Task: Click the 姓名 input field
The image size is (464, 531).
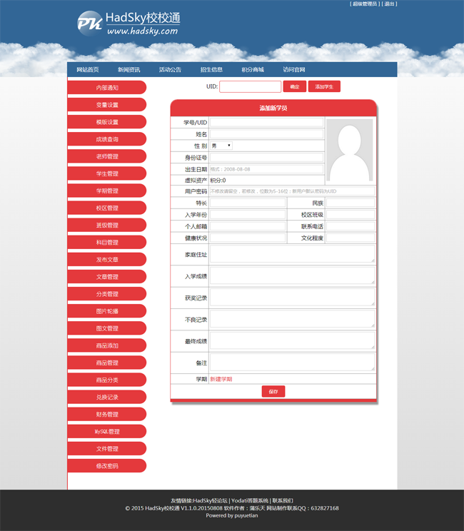Action: [x=266, y=134]
